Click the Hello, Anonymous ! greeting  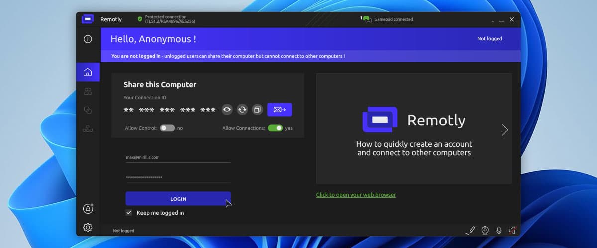pos(153,39)
